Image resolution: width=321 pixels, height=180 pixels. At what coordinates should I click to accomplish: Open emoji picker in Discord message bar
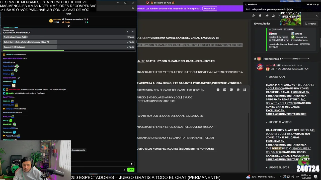point(238,90)
